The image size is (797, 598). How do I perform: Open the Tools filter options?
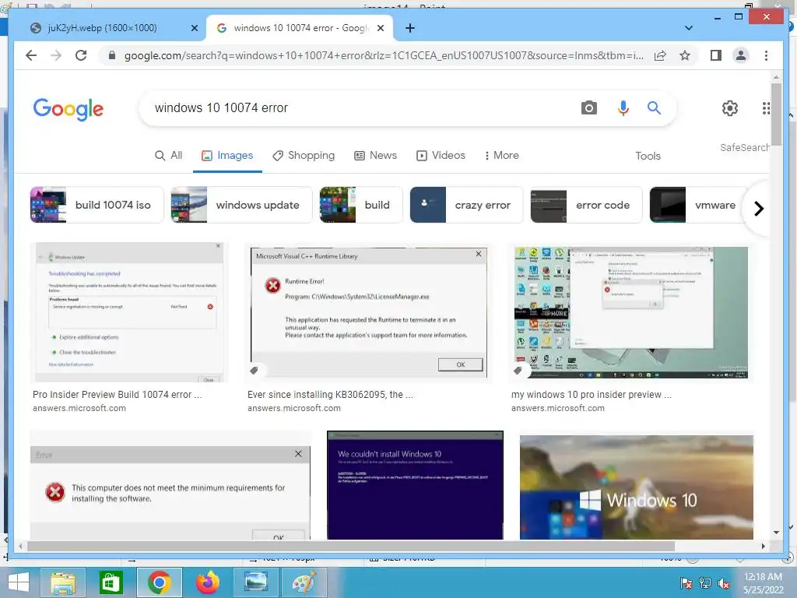click(648, 156)
